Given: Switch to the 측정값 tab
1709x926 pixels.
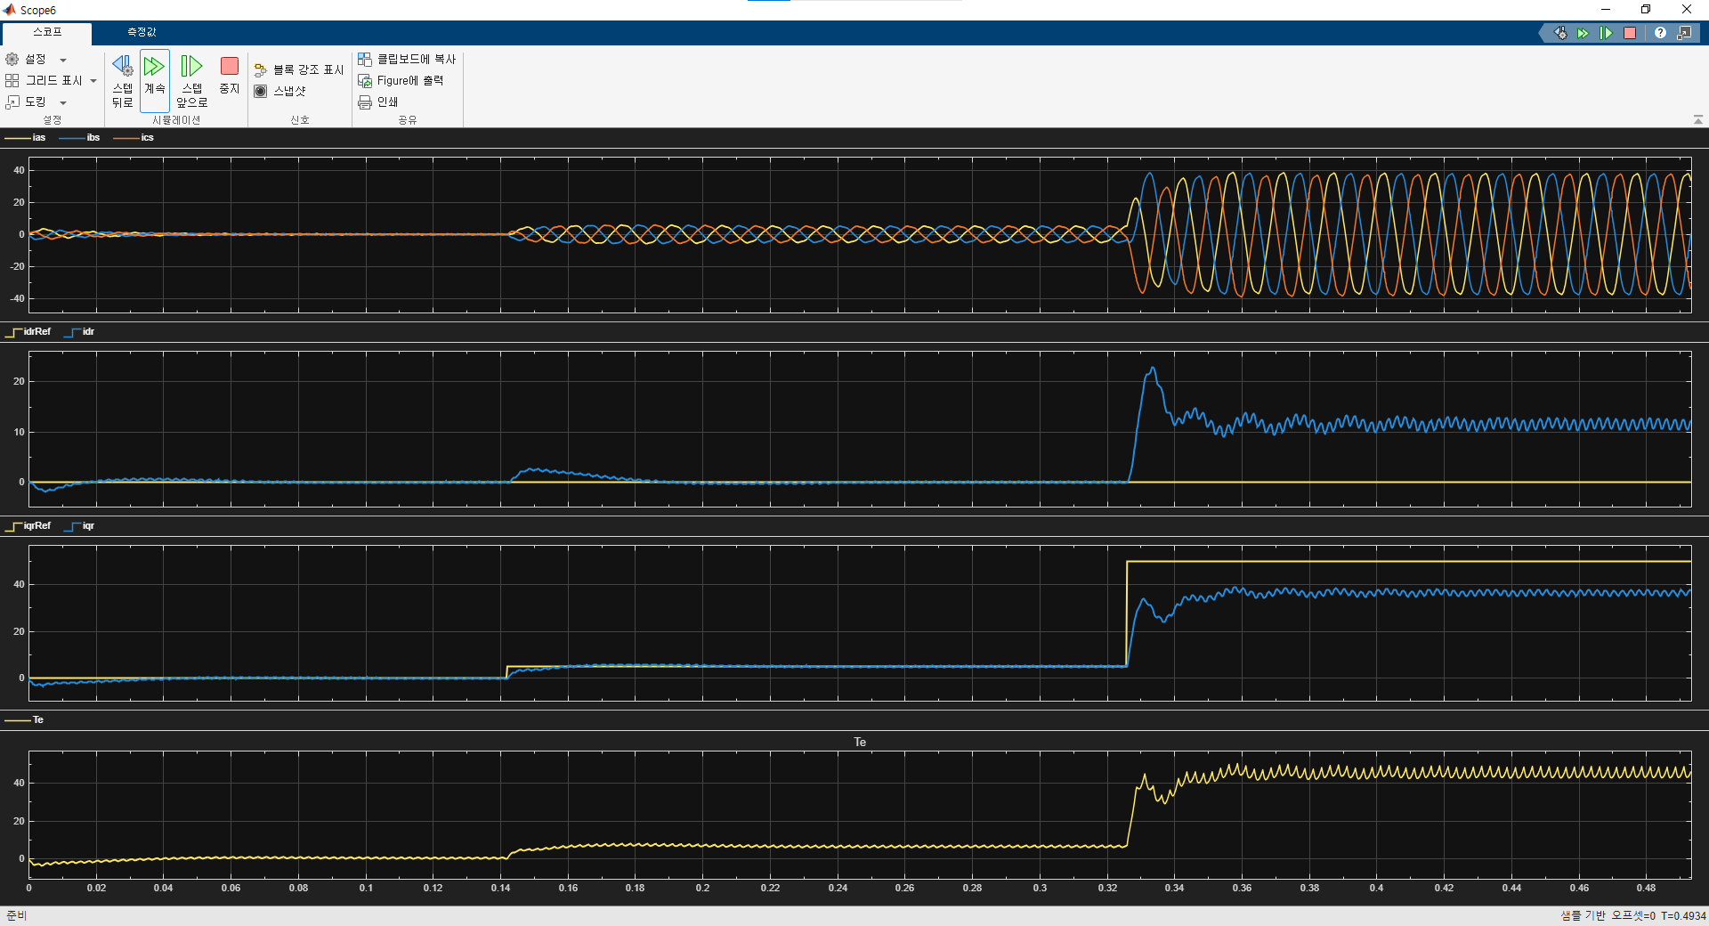Looking at the screenshot, I should pyautogui.click(x=142, y=33).
